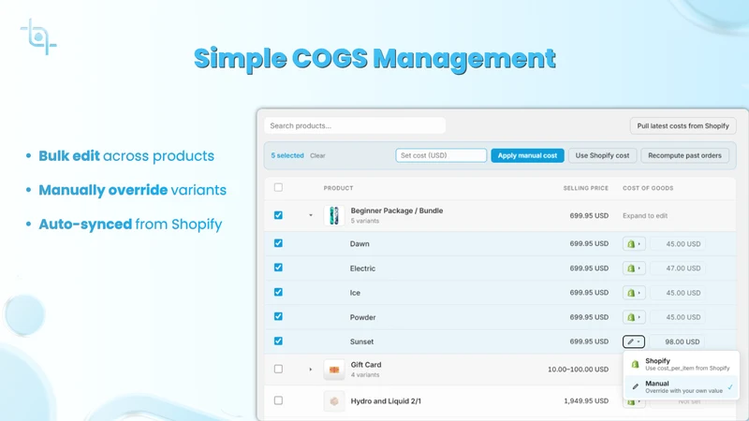This screenshot has width=749, height=421.
Task: Click the '4 variants' label under Gift Card
Action: click(x=365, y=375)
